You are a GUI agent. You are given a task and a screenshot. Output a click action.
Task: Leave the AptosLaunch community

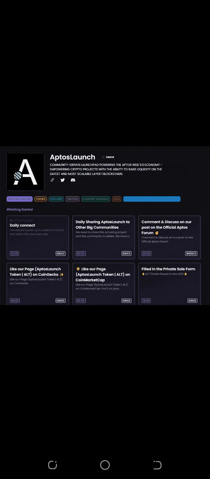pos(108,157)
